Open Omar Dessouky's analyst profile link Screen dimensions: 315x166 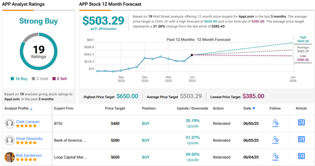point(29,138)
